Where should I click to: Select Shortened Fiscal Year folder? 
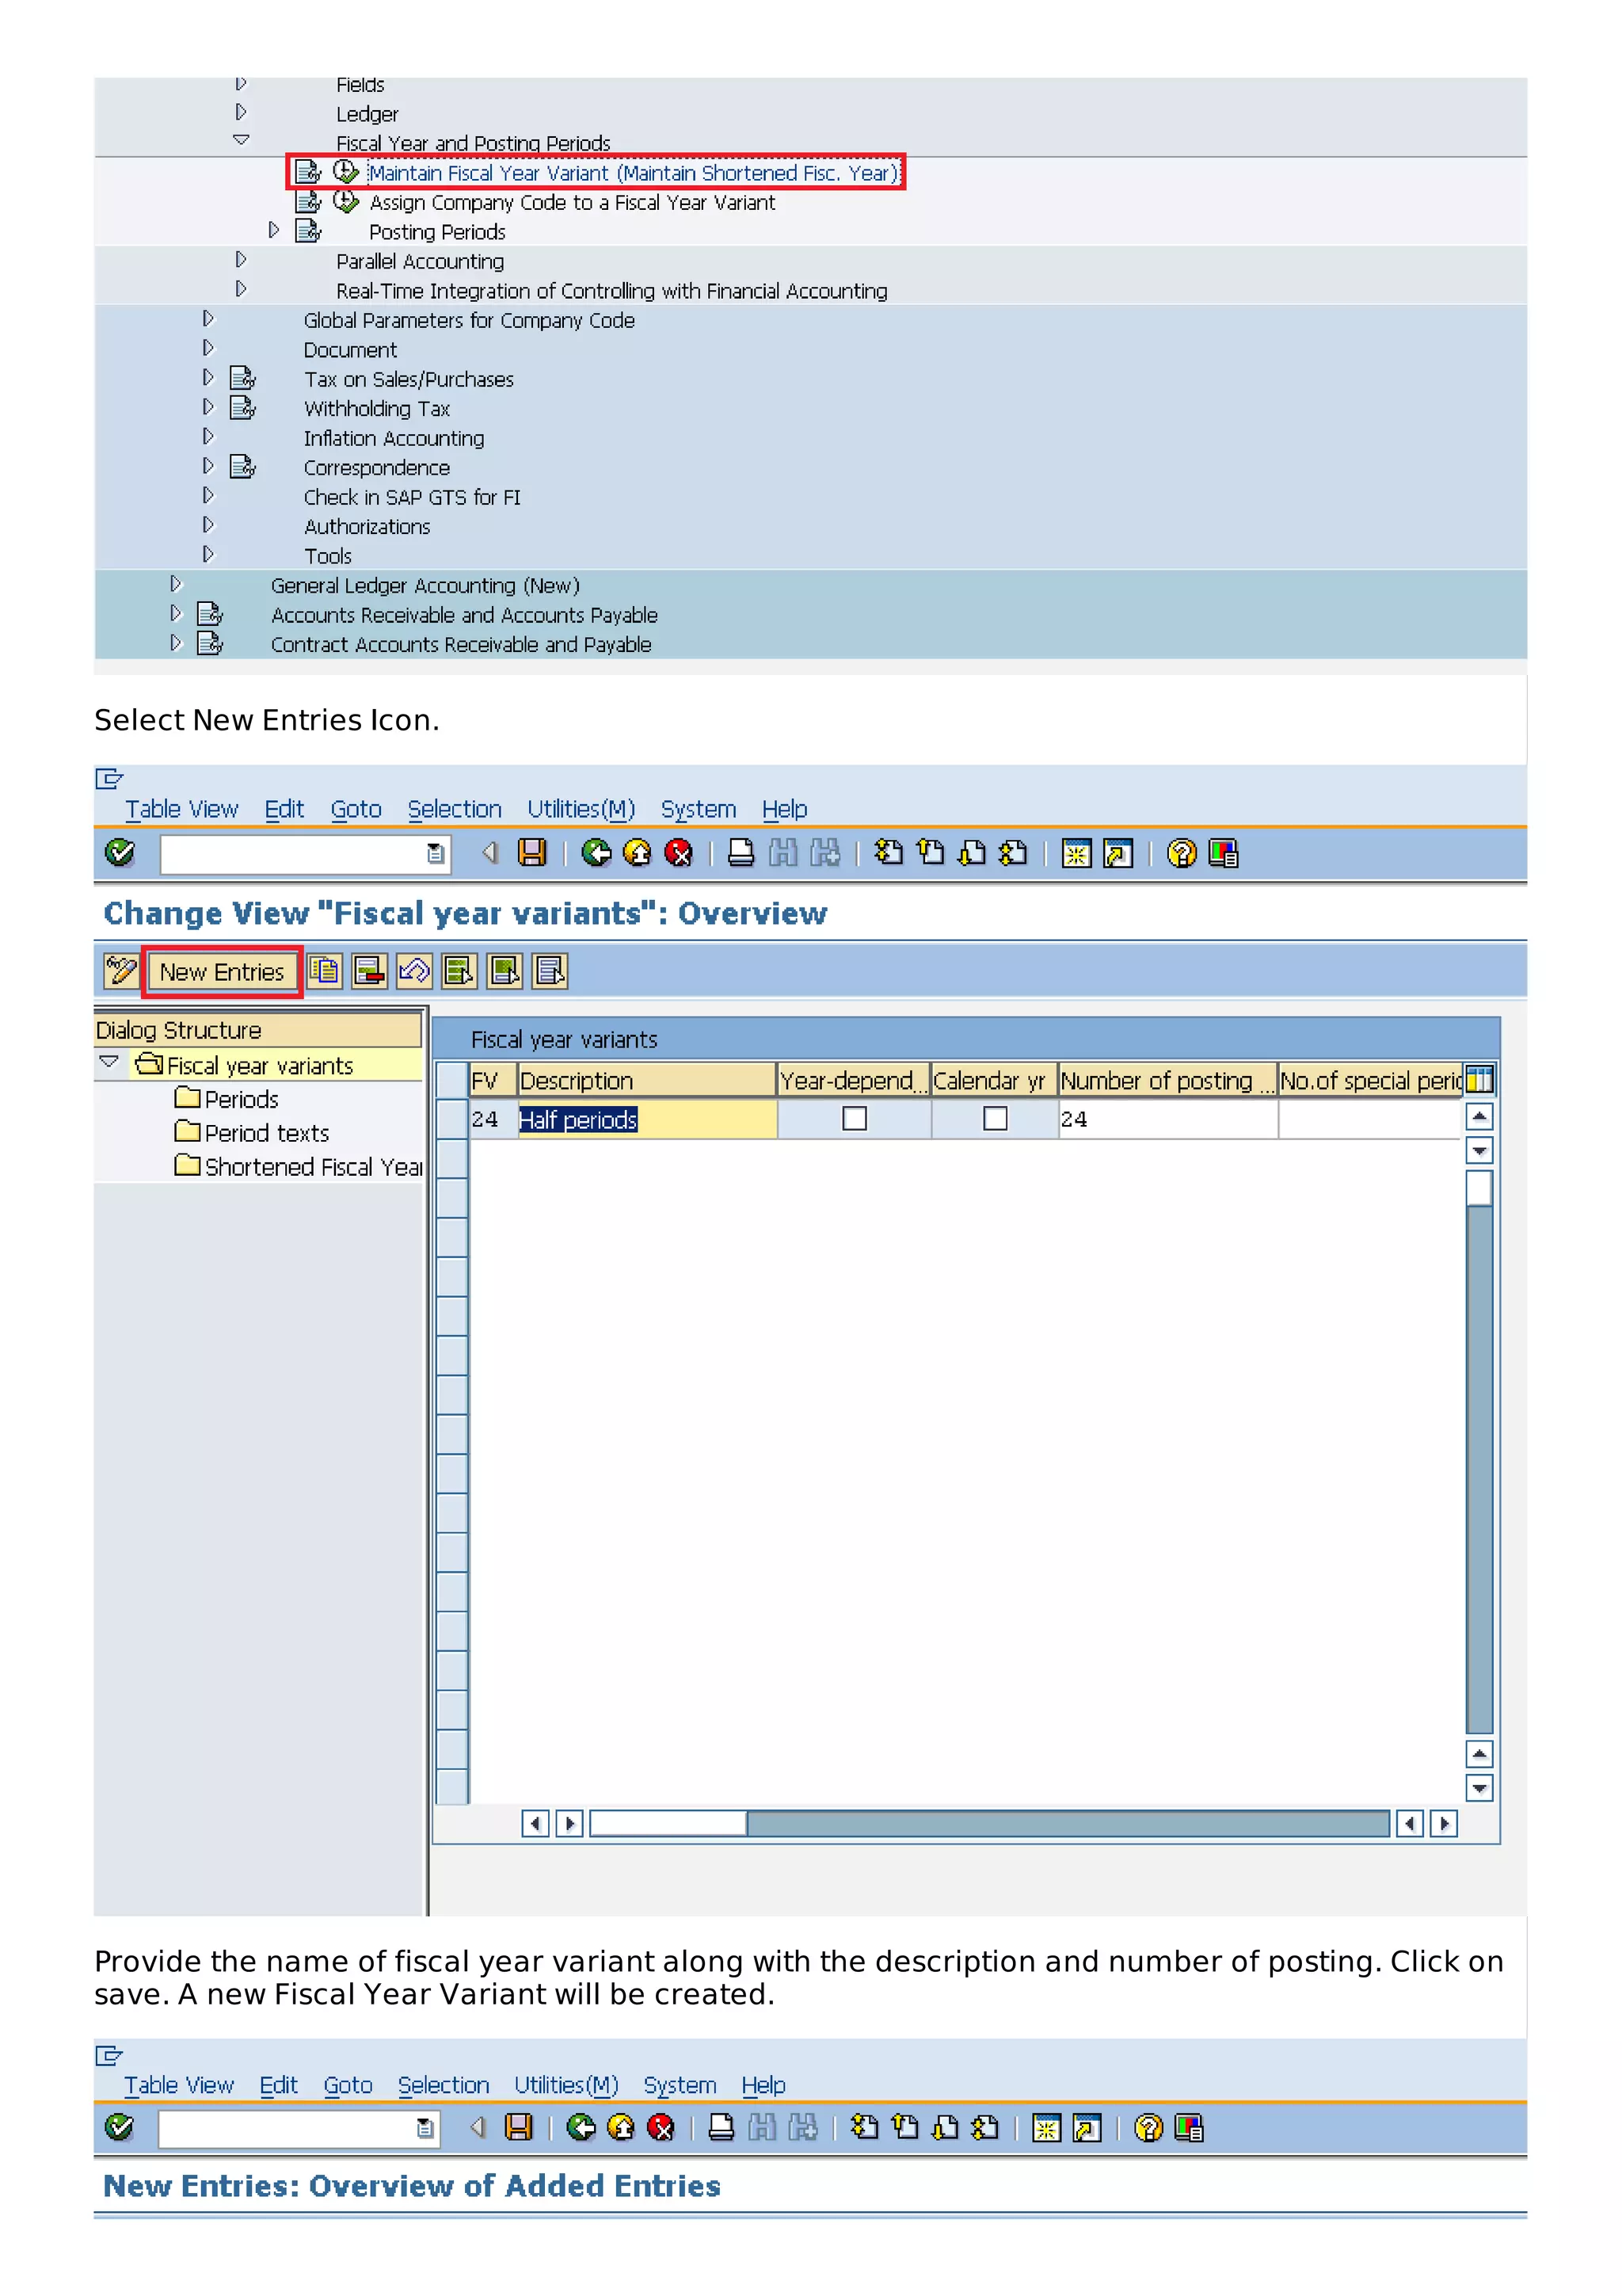(x=313, y=1167)
